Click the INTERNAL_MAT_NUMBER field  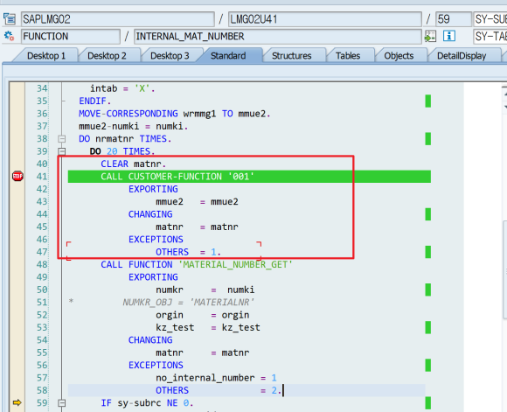tap(278, 36)
